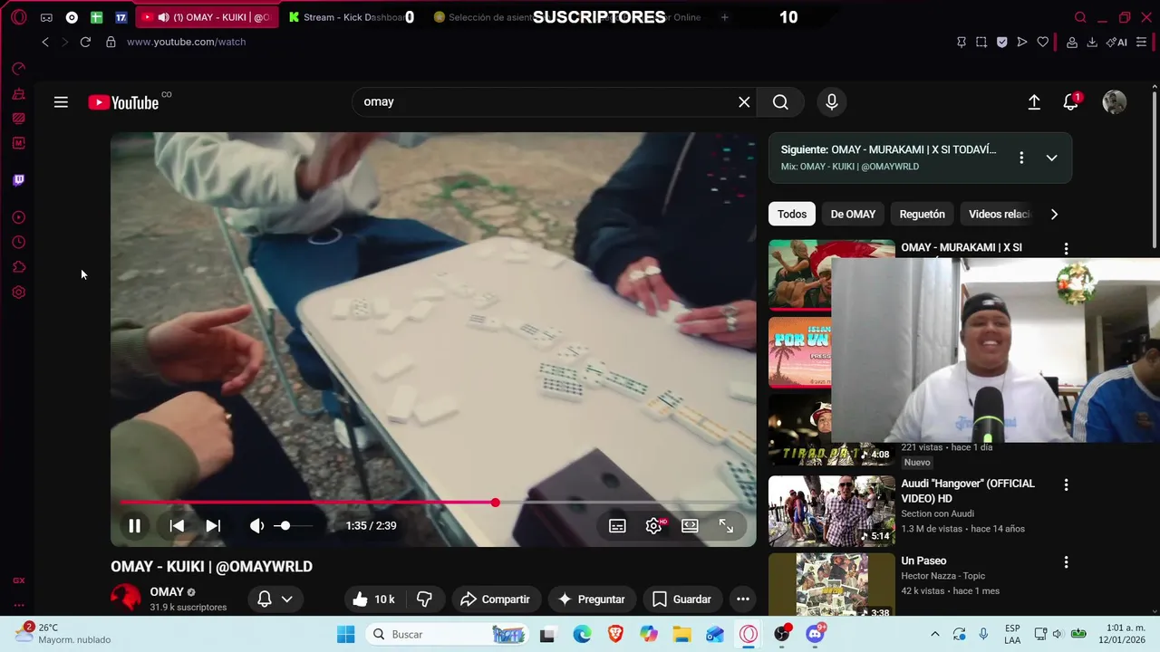Take a snapshot with the toolbar icon
The image size is (1160, 652).
click(981, 42)
